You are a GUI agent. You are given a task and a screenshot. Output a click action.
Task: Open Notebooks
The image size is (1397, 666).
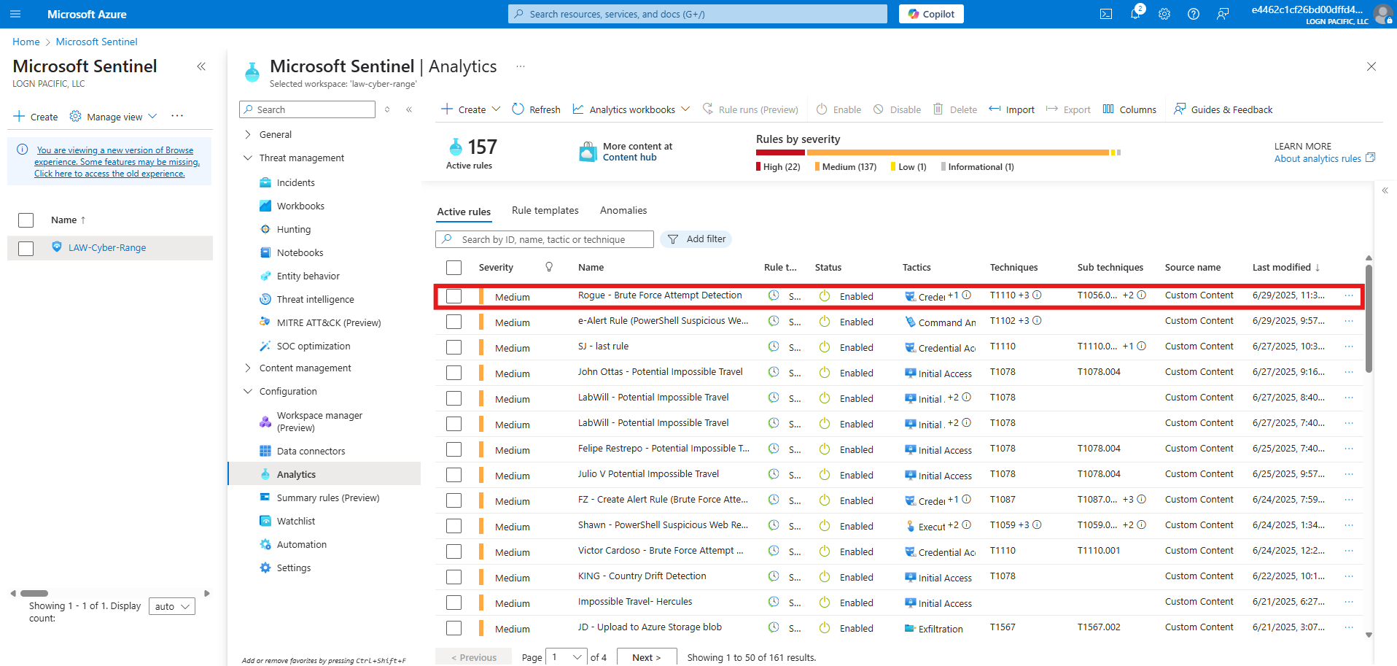point(300,252)
